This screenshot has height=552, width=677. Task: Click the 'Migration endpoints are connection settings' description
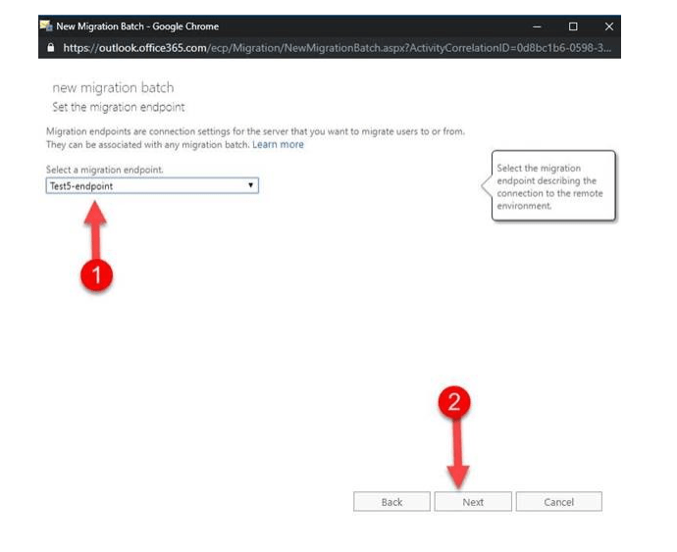(256, 137)
